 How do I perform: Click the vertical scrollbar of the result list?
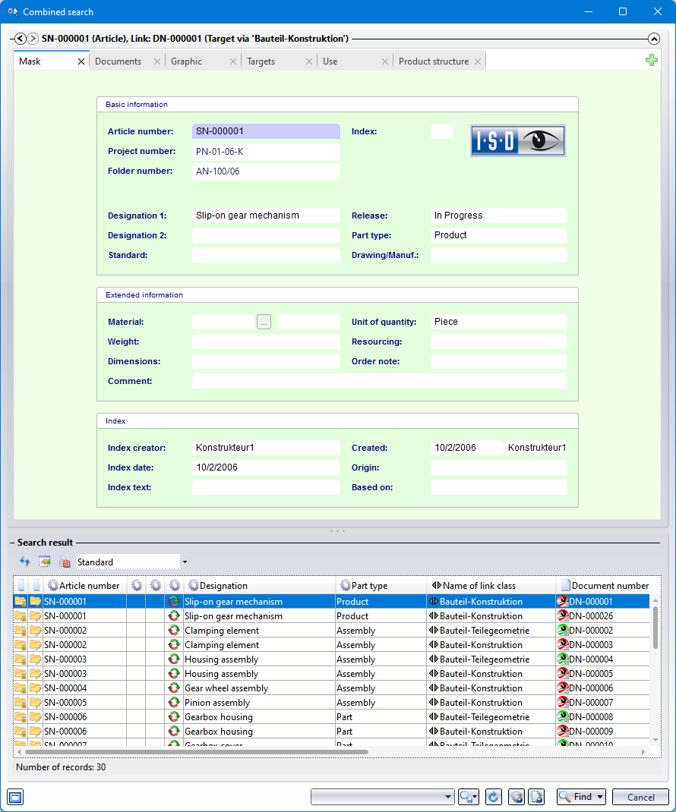click(x=655, y=628)
